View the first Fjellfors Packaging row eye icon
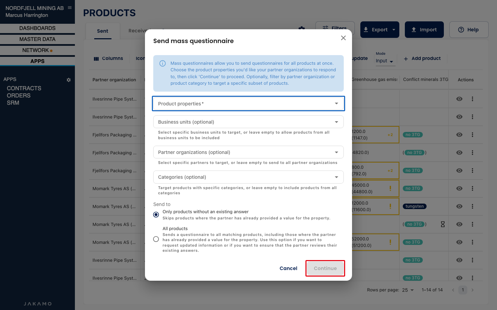497x310 pixels. point(459,135)
